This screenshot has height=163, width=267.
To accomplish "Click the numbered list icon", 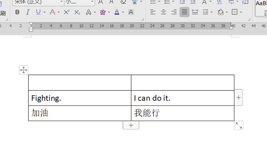I will click(167, 2).
